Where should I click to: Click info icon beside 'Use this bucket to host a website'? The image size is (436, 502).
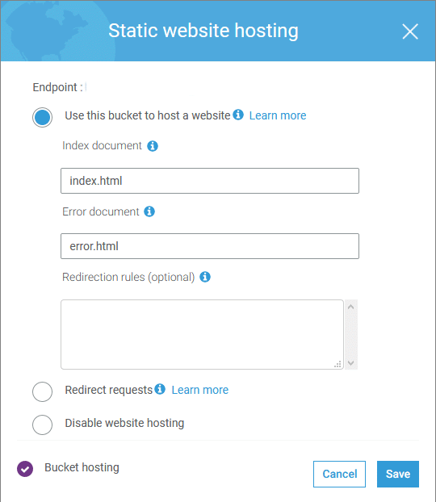(238, 115)
